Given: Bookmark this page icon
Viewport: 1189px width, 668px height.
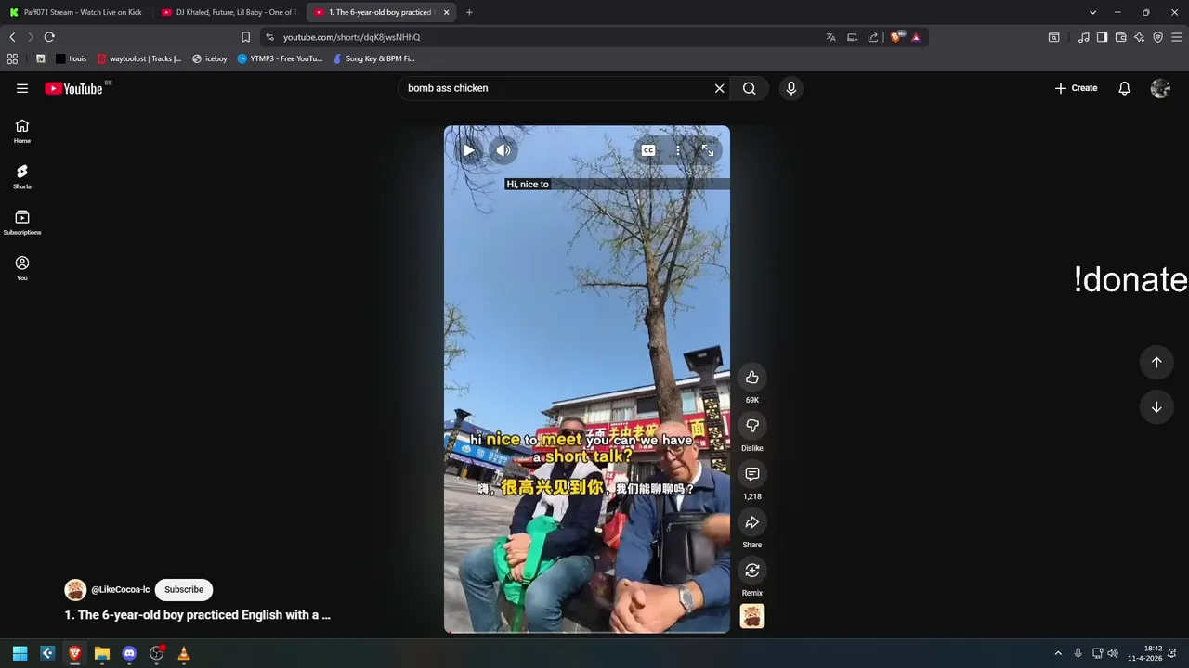Looking at the screenshot, I should pyautogui.click(x=245, y=37).
